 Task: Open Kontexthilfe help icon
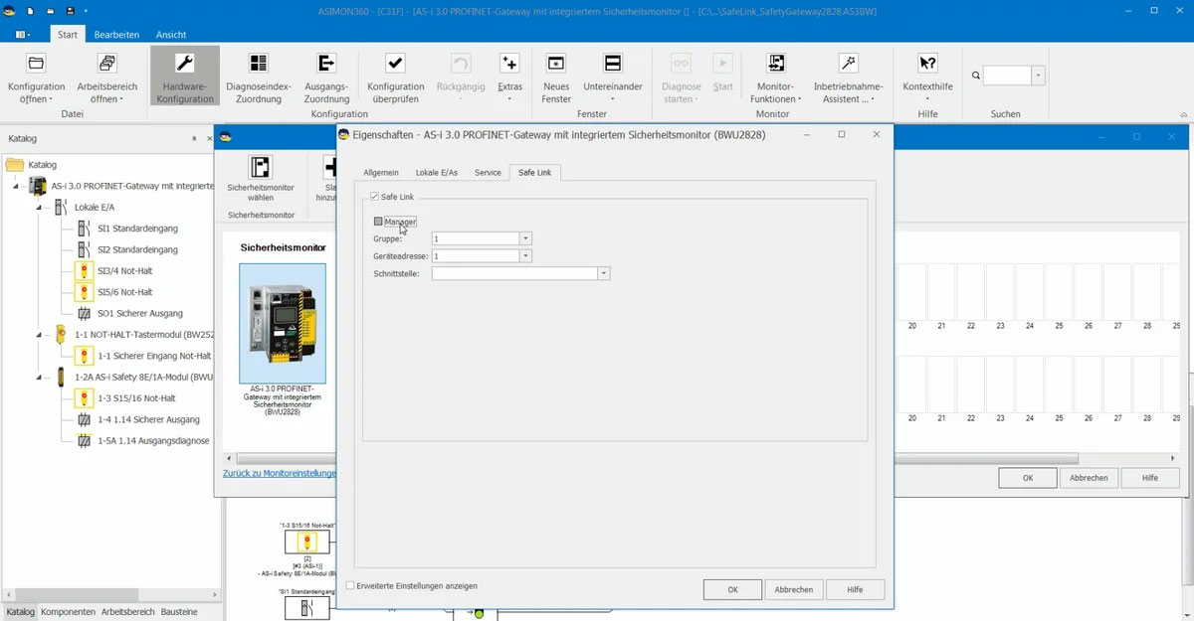tap(927, 65)
